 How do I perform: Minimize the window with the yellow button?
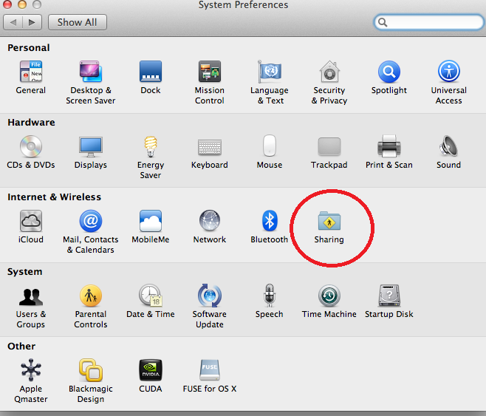[x=21, y=4]
